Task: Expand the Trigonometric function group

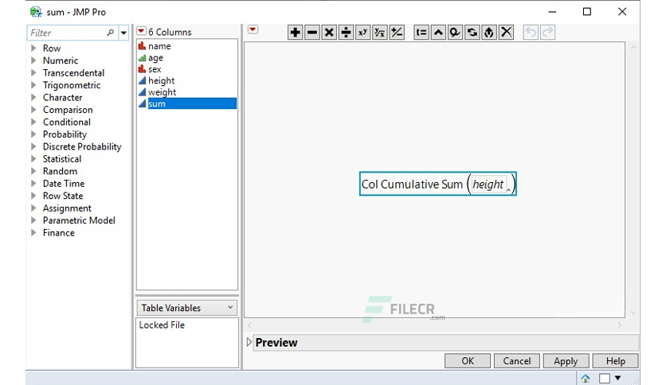Action: (33, 85)
